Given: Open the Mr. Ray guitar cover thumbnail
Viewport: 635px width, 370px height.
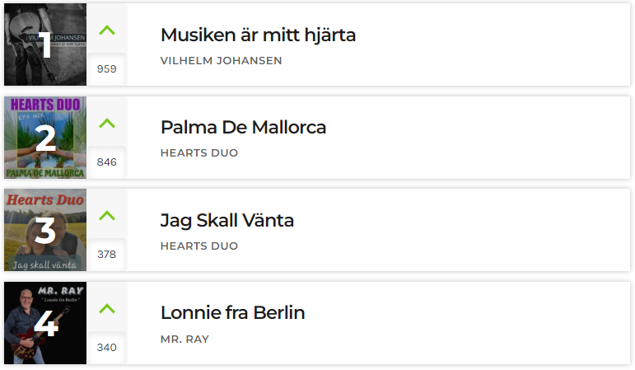Looking at the screenshot, I should [45, 323].
